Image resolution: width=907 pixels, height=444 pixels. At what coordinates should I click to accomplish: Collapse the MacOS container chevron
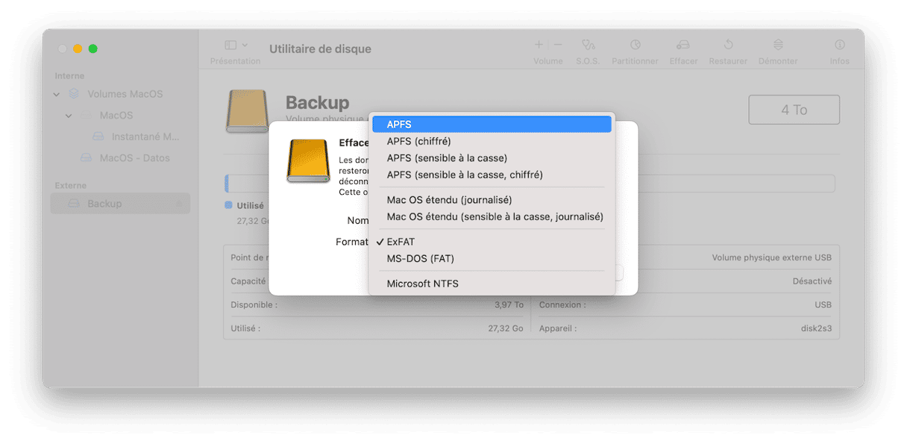(69, 116)
